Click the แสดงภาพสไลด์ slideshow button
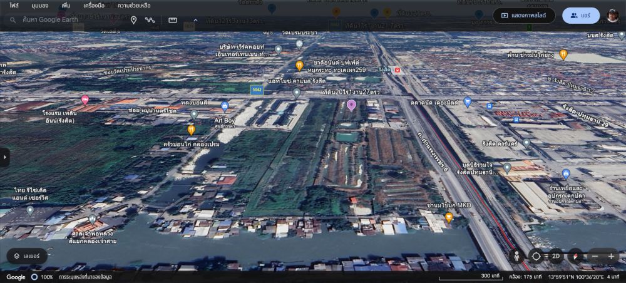Image resolution: width=626 pixels, height=283 pixels. (524, 16)
